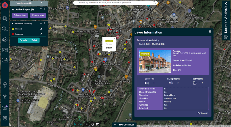The image size is (231, 127).
Task: Click the Added date 14/08/2023 text
Action: (151, 44)
